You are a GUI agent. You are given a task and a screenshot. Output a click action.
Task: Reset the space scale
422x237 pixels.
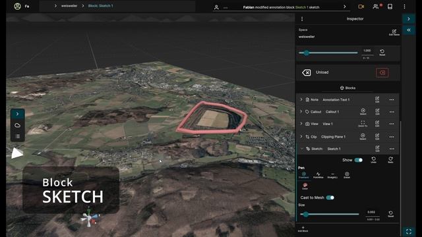382,52
